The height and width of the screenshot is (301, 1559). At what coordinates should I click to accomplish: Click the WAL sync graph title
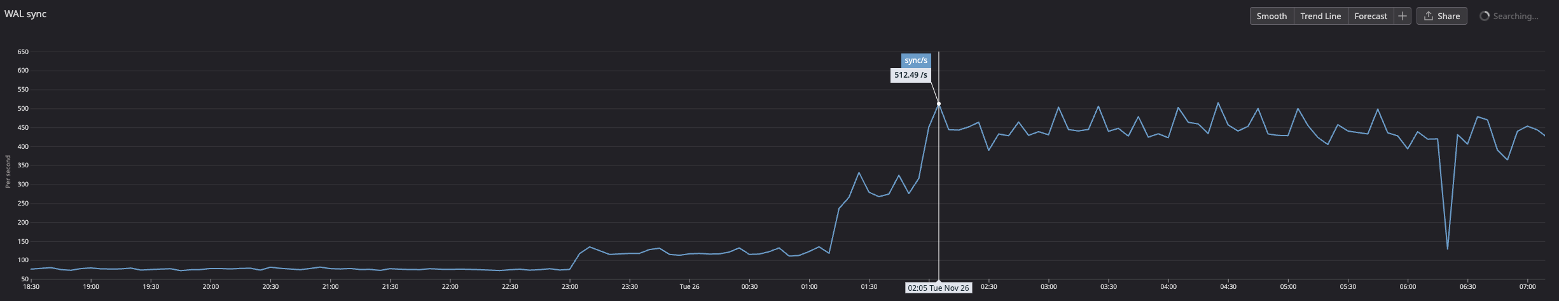point(25,14)
